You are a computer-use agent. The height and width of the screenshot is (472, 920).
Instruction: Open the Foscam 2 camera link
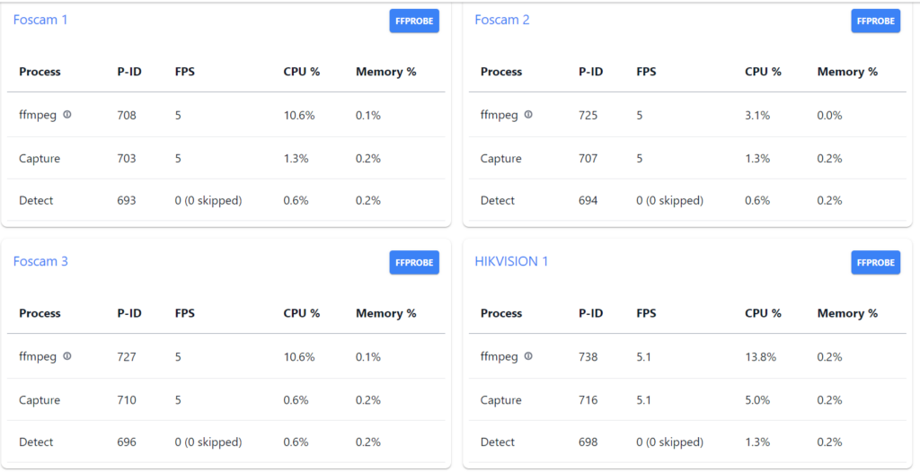502,20
